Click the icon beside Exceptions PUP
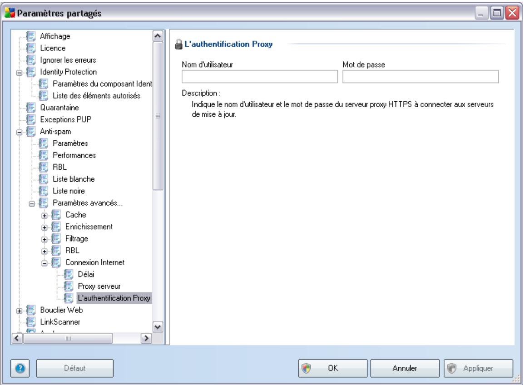 click(x=30, y=119)
